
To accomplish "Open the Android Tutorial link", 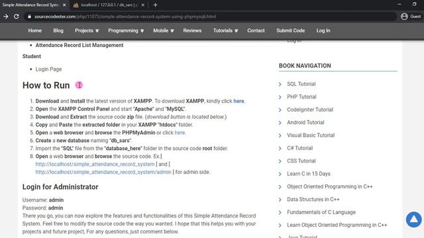I will [305, 122].
